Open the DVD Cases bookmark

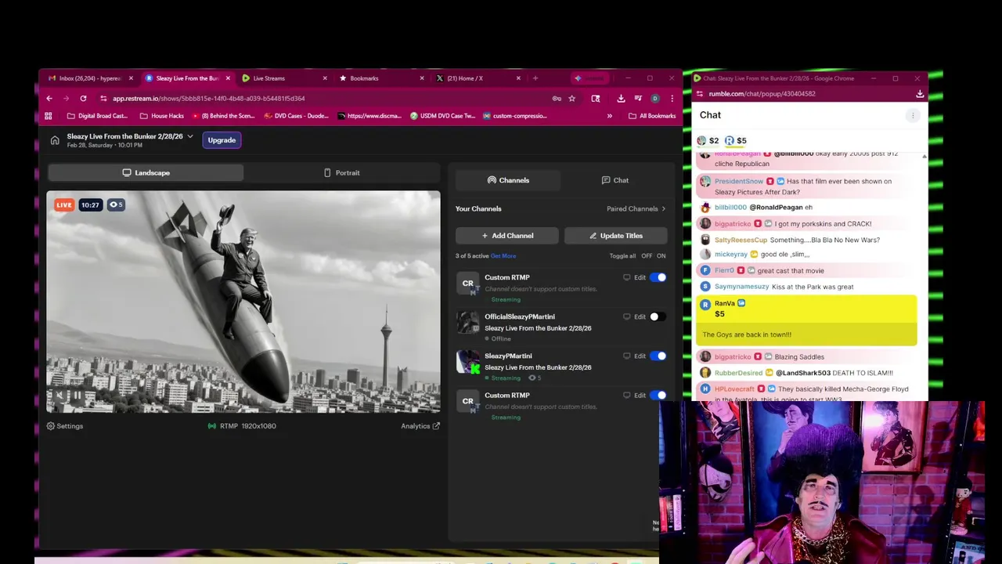tap(296, 116)
